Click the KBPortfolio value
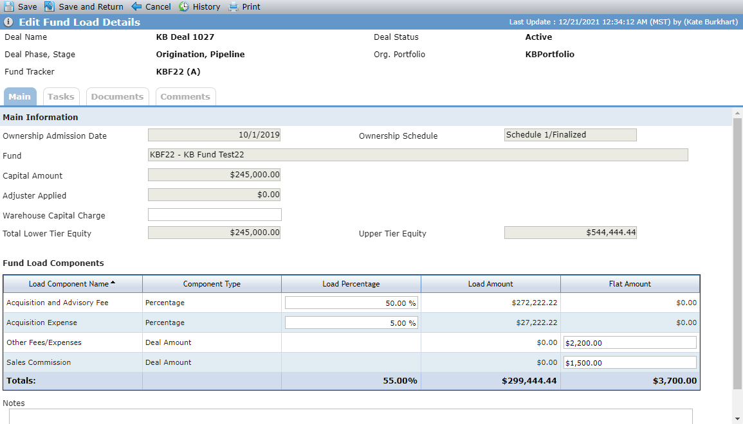743x424 pixels. click(549, 55)
